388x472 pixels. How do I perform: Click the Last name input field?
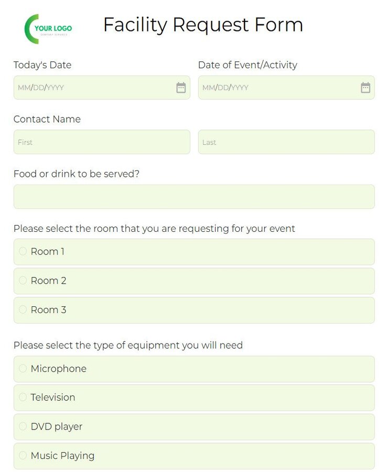click(286, 142)
